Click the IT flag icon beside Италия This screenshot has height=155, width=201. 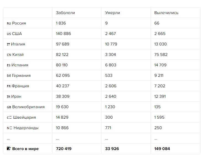pyautogui.click(x=8, y=44)
